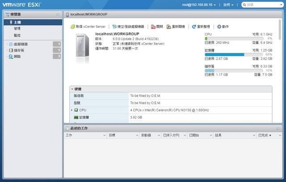
Task: Open the Started column dropdown
Action: [x=211, y=135]
